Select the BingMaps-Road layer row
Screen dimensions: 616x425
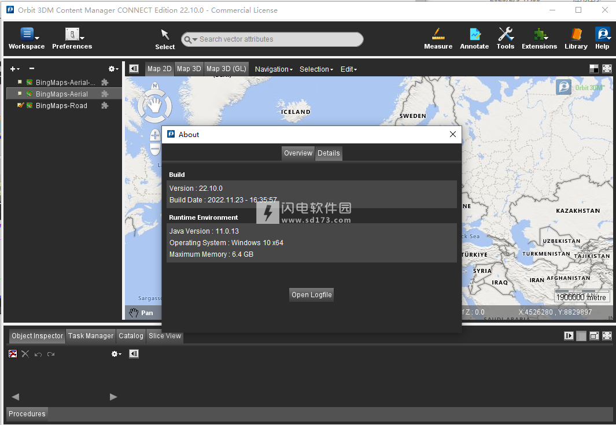tap(64, 105)
